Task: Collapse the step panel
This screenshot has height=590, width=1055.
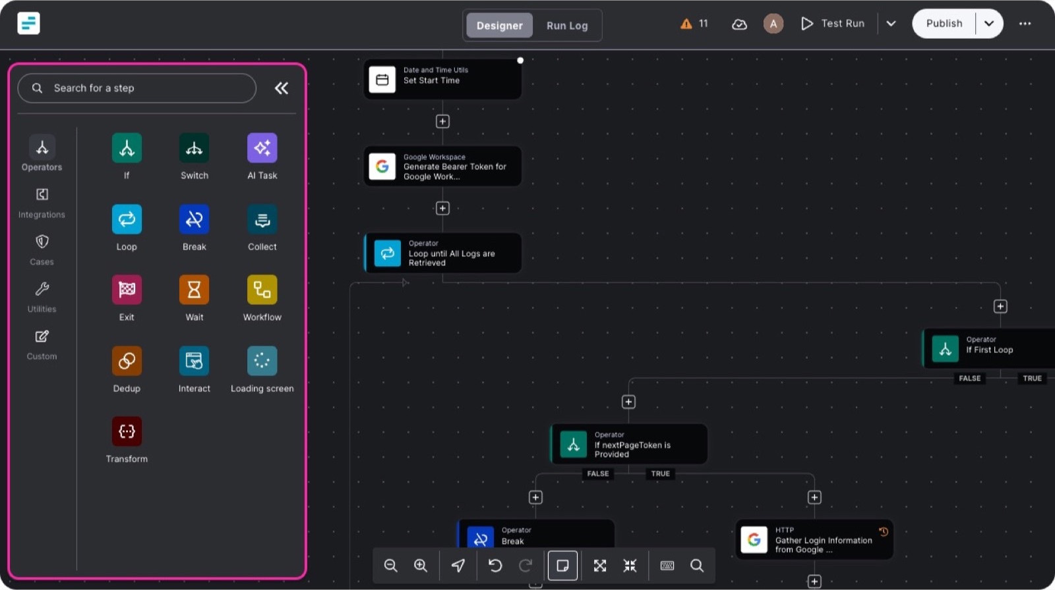Action: (x=282, y=88)
